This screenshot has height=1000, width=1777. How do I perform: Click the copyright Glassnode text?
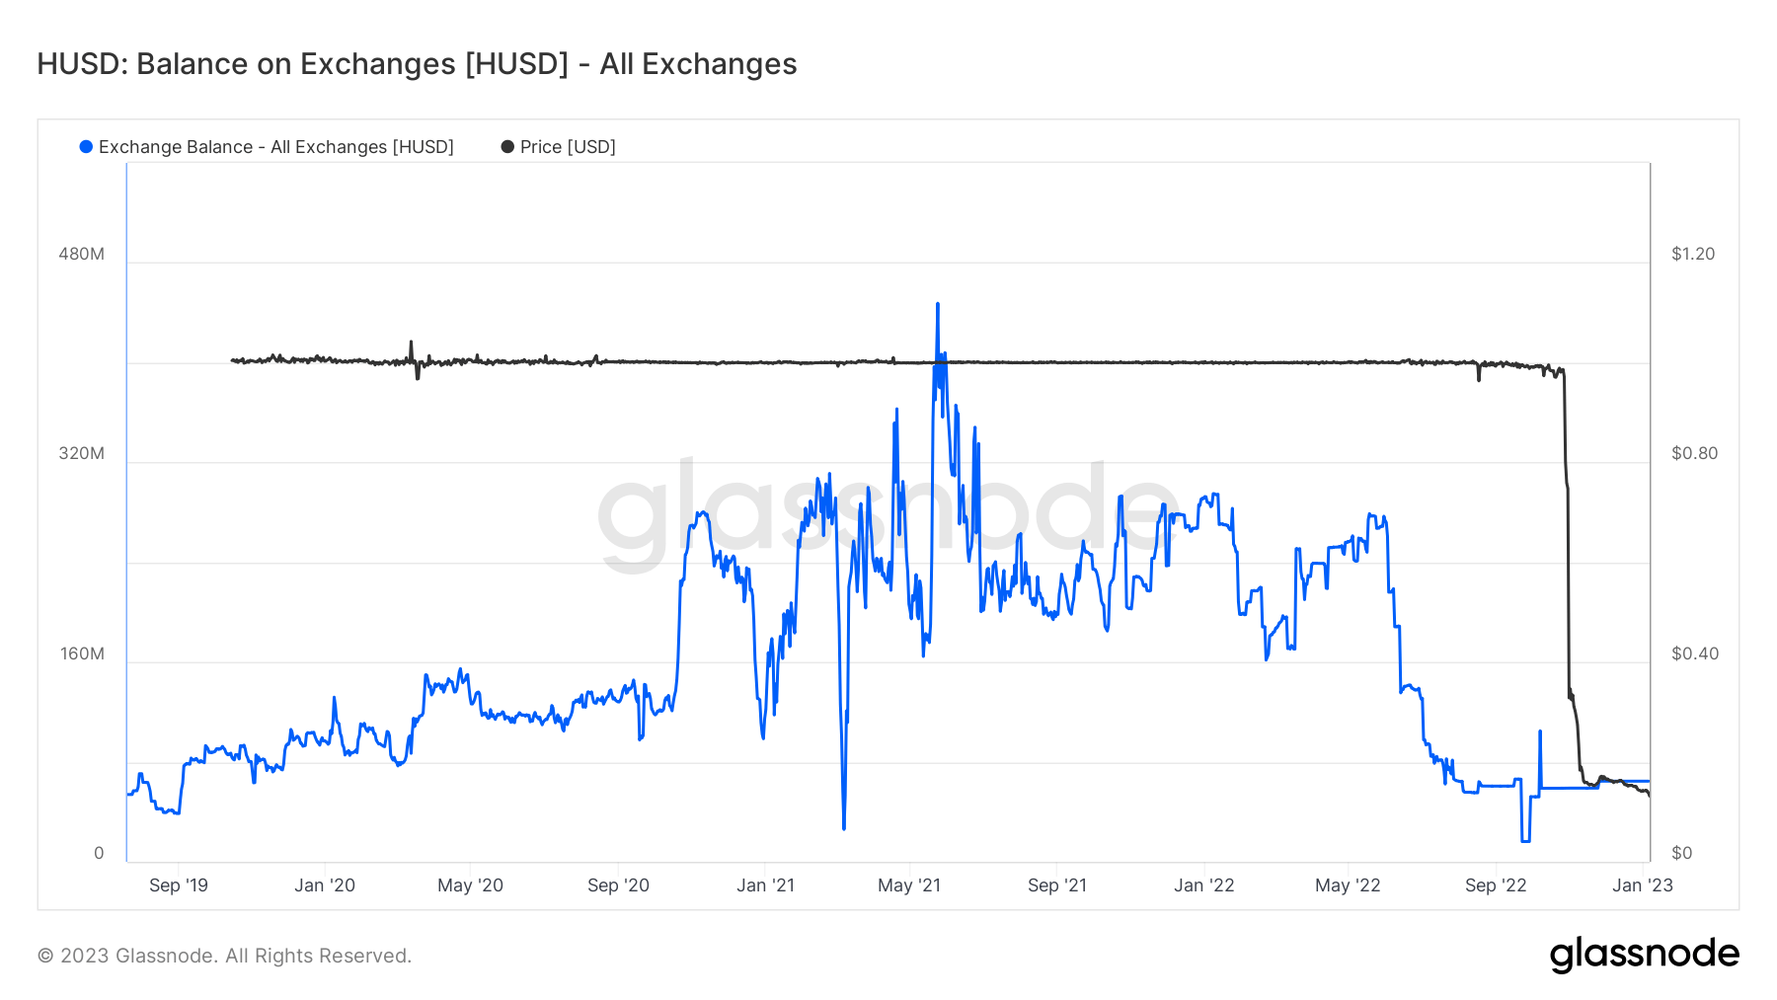tap(224, 956)
